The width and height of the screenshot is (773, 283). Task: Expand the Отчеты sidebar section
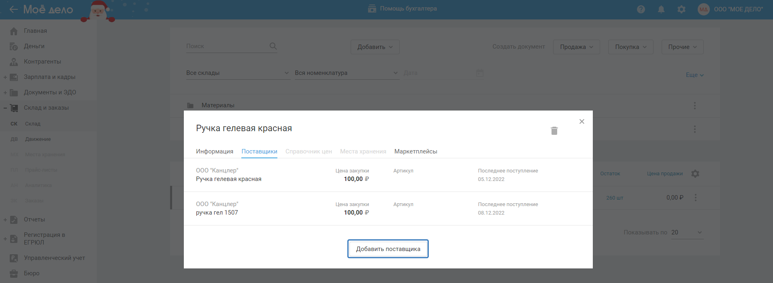[5, 220]
